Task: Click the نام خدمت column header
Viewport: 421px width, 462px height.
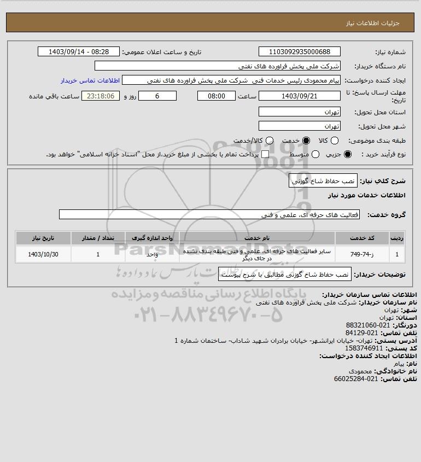Action: [x=257, y=238]
